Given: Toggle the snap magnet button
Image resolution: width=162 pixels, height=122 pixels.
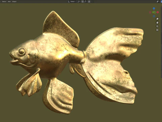Looking at the screenshot, I should click(82, 2).
